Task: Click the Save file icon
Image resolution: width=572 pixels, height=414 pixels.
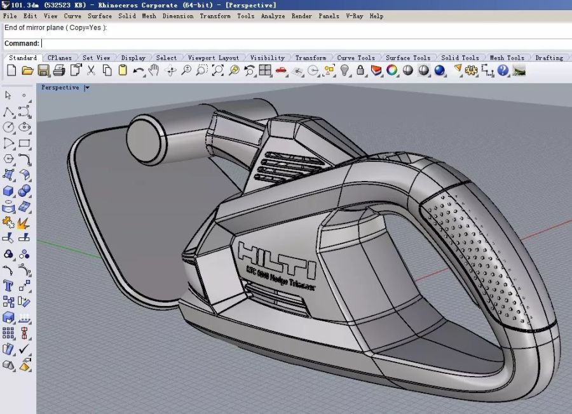Action: tap(43, 70)
